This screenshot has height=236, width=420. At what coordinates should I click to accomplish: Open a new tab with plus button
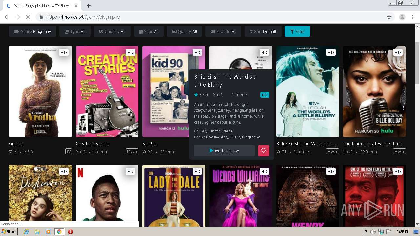tap(89, 6)
